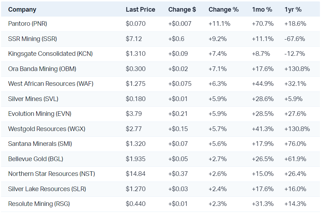Sort by the 1mo % header

pyautogui.click(x=263, y=10)
